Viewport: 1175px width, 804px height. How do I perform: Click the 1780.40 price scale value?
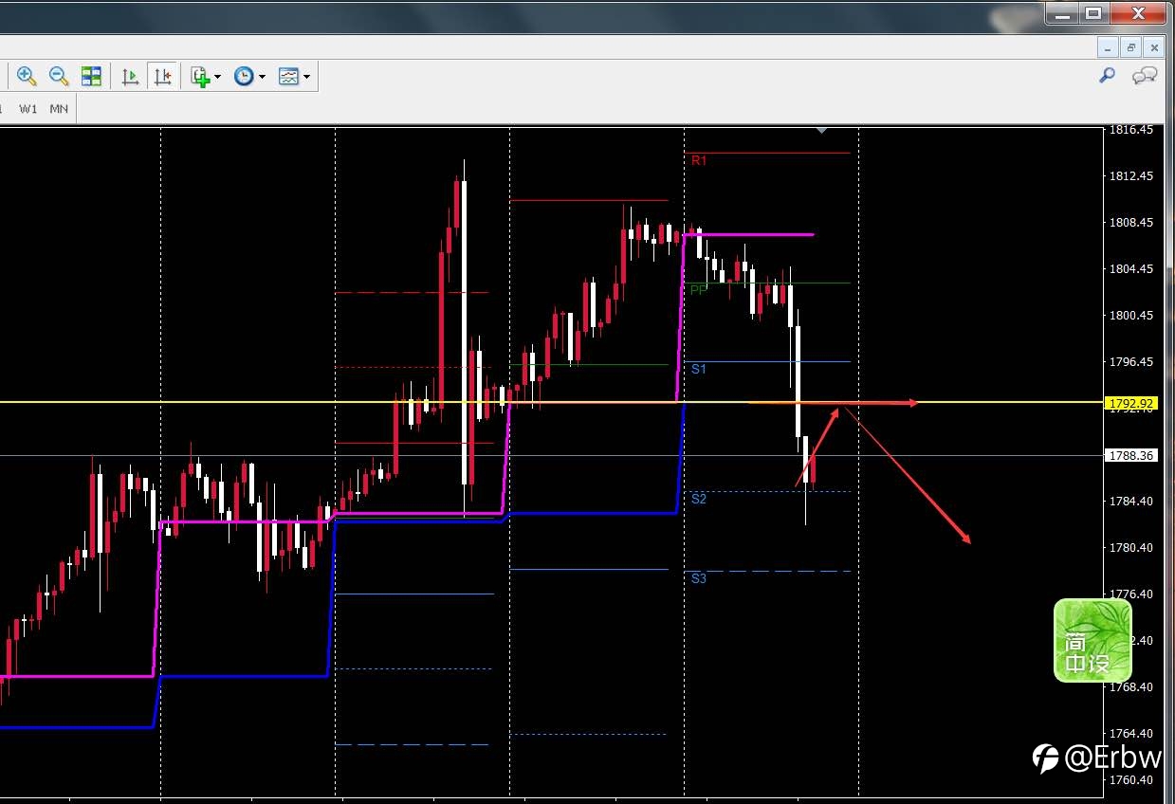pos(1132,548)
